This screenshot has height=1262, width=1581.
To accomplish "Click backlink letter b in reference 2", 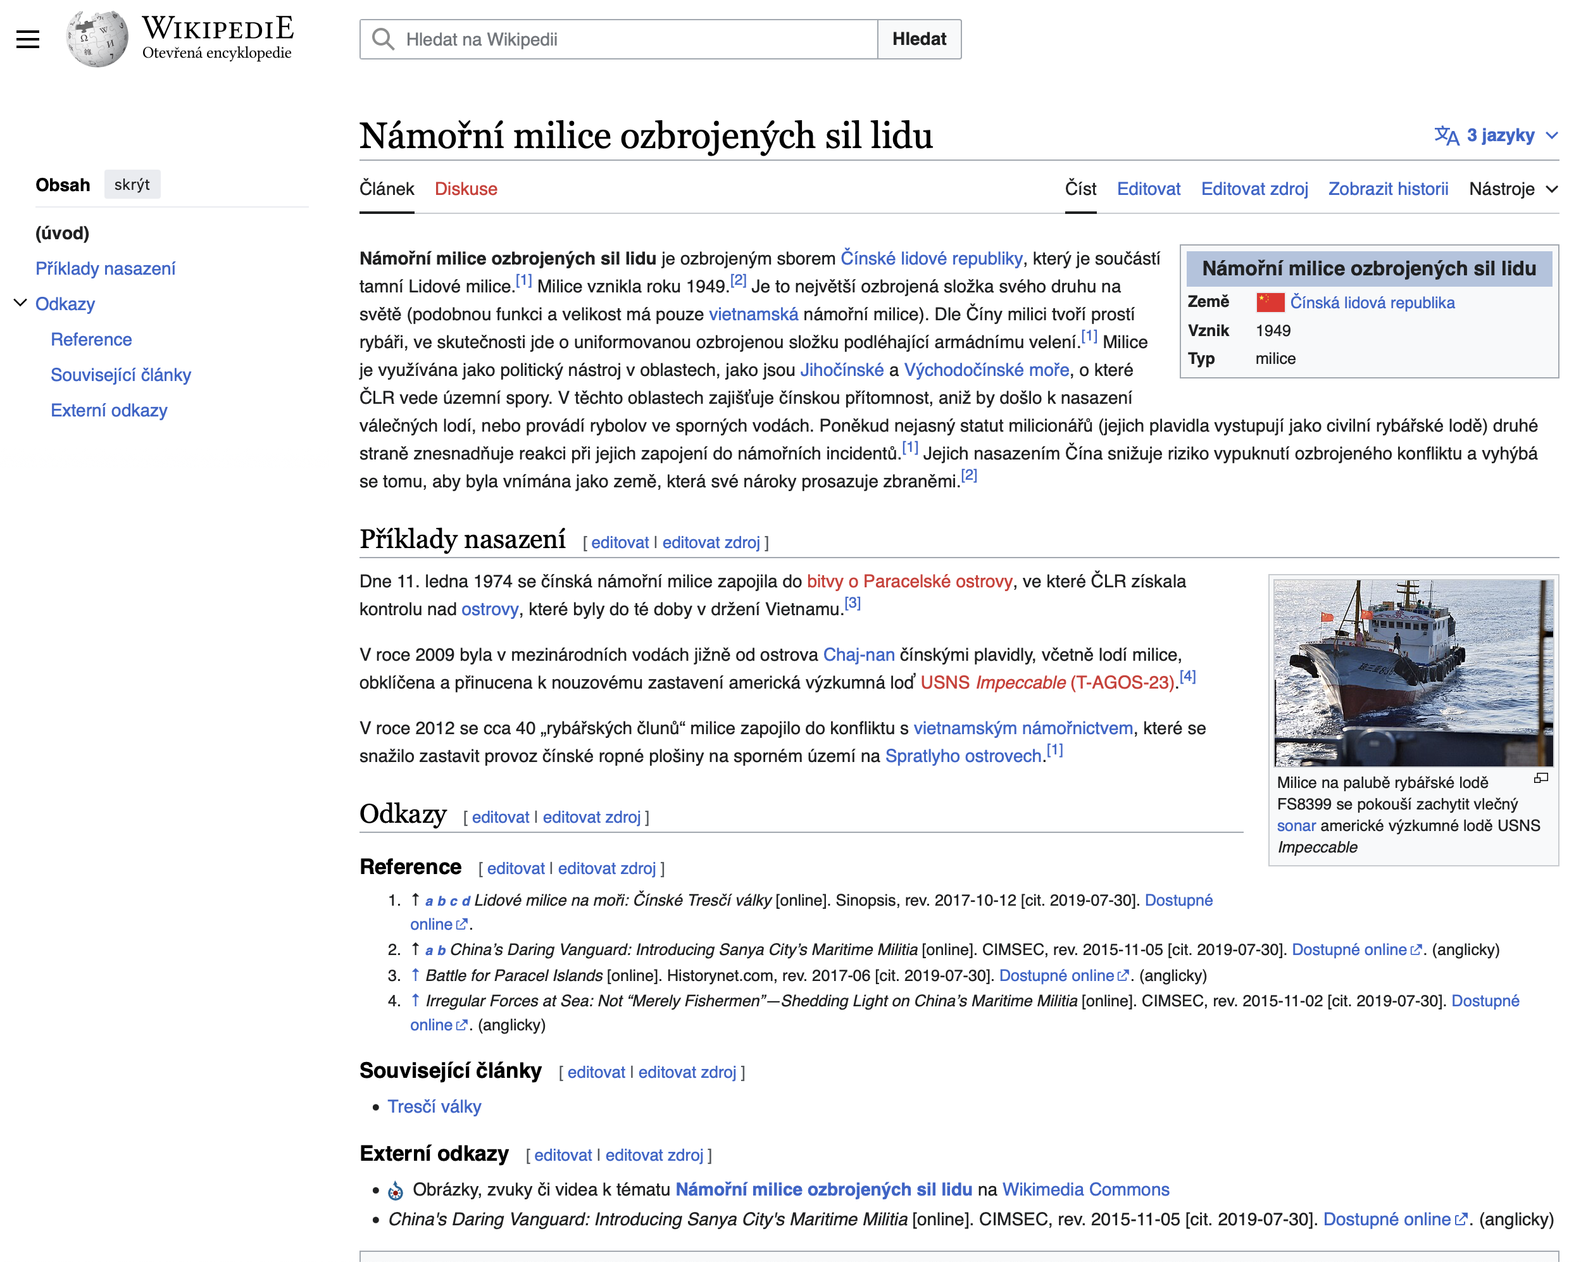I will (x=441, y=951).
